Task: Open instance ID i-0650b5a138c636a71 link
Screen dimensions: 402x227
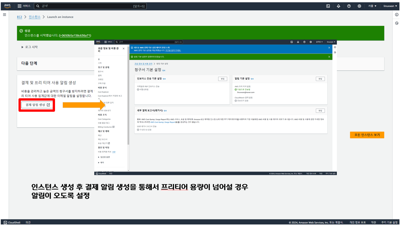Action: [x=75, y=35]
